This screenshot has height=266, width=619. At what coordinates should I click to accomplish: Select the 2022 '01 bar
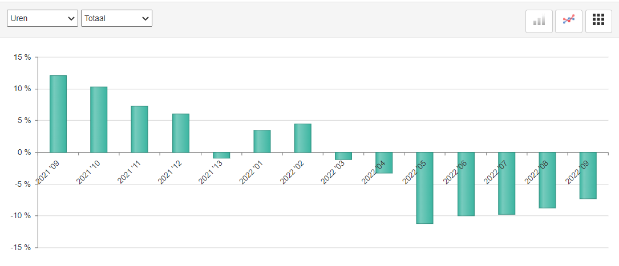tap(262, 141)
